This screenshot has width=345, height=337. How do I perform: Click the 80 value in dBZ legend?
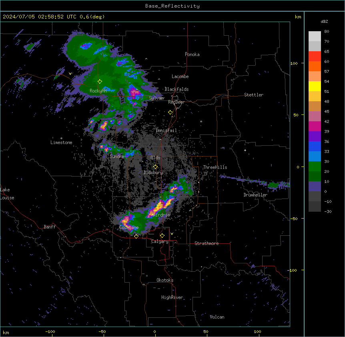(327, 32)
